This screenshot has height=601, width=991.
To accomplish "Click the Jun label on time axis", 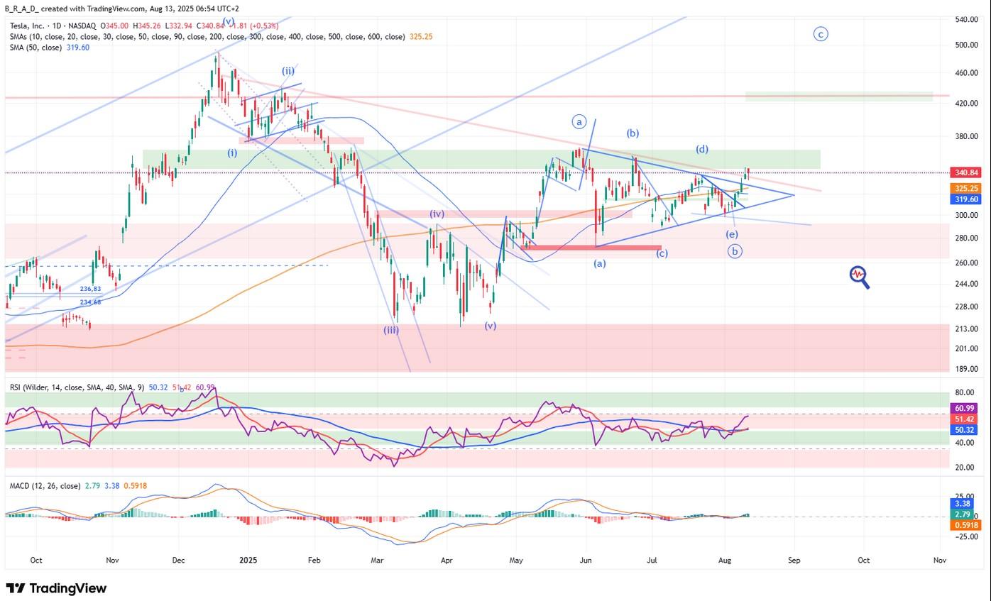I will [x=586, y=560].
